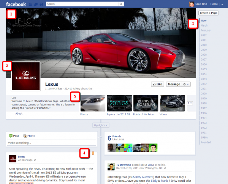Click the search magnifier button
The image size is (228, 184).
pos(121,4)
